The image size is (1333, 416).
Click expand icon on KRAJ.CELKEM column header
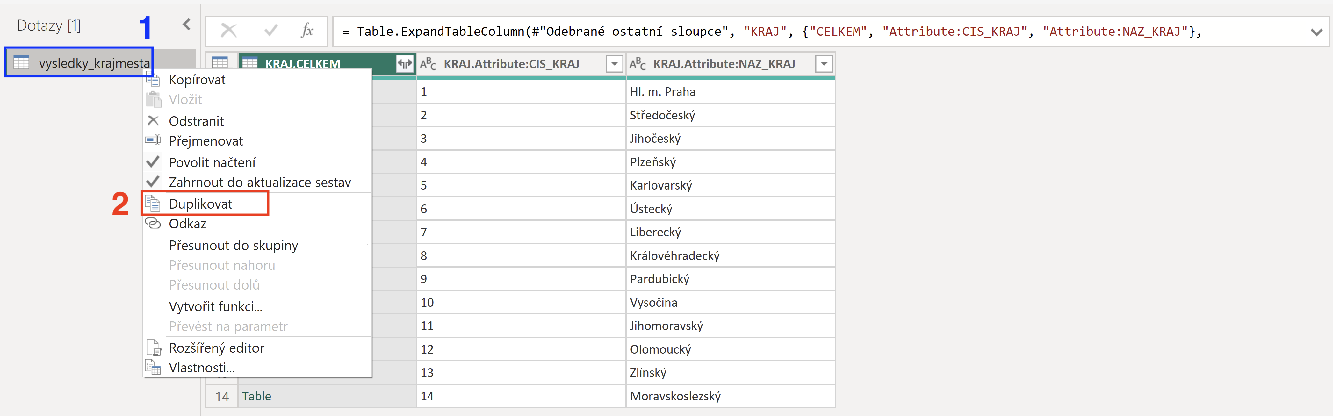click(405, 64)
